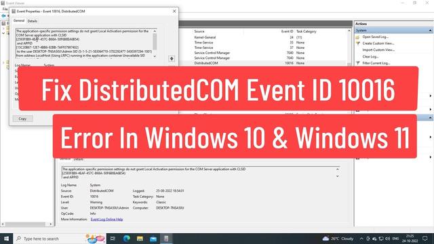Click the up arrow in Event Properties
The height and width of the screenshot is (244, 434).
172,58
